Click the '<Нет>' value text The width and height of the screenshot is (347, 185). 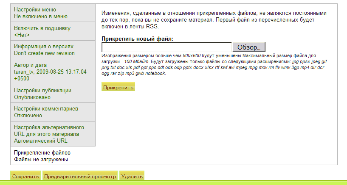22,35
